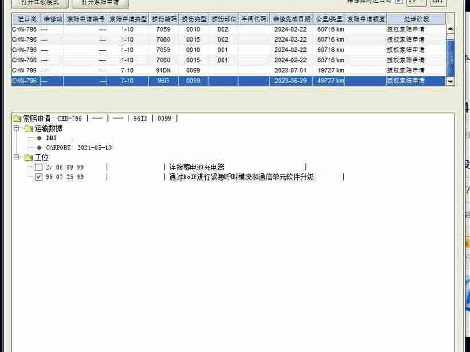Sort by the 维修站 column header
The image size is (470, 352).
click(52, 19)
